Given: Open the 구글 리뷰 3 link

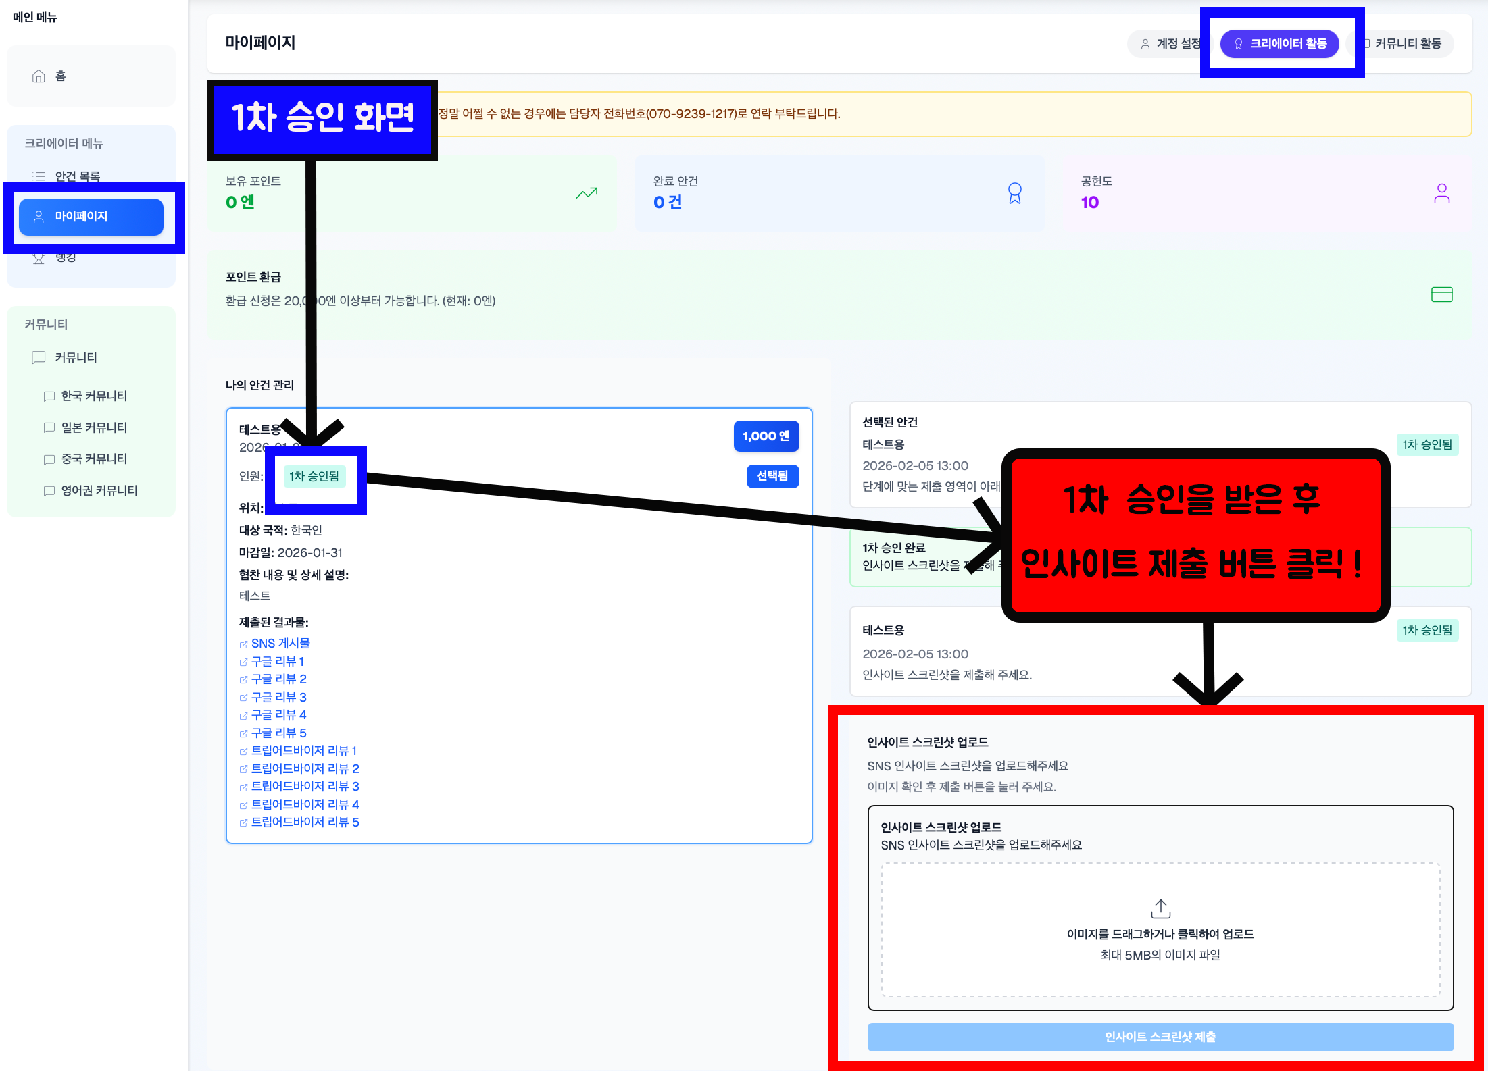Looking at the screenshot, I should (x=278, y=697).
